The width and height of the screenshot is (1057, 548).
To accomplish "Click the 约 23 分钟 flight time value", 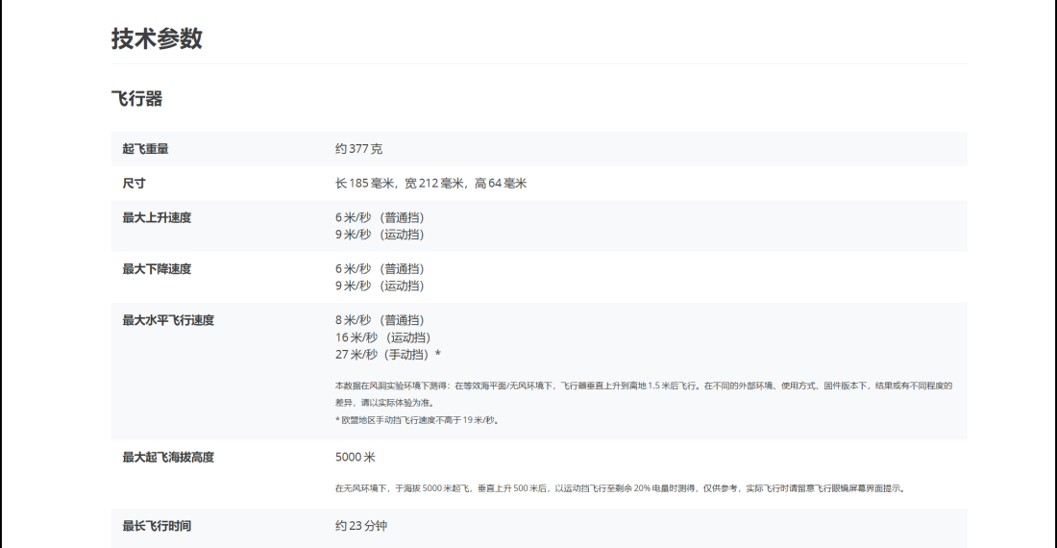I will point(361,527).
